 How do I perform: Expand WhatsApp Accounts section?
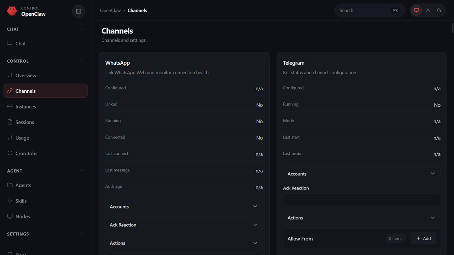184,206
